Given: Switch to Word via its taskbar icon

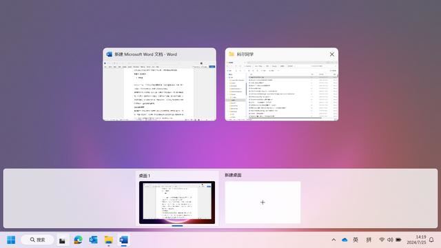Looking at the screenshot, I should click(124, 240).
